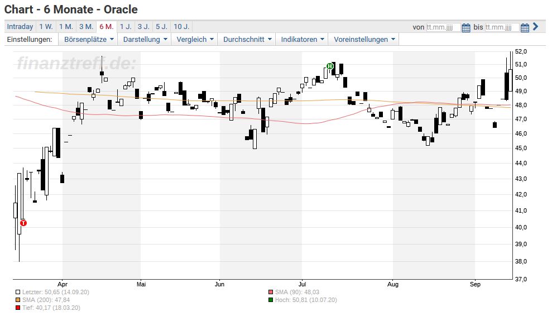The image size is (552, 321).
Task: Click the 'Aug' axis label
Action: click(393, 284)
